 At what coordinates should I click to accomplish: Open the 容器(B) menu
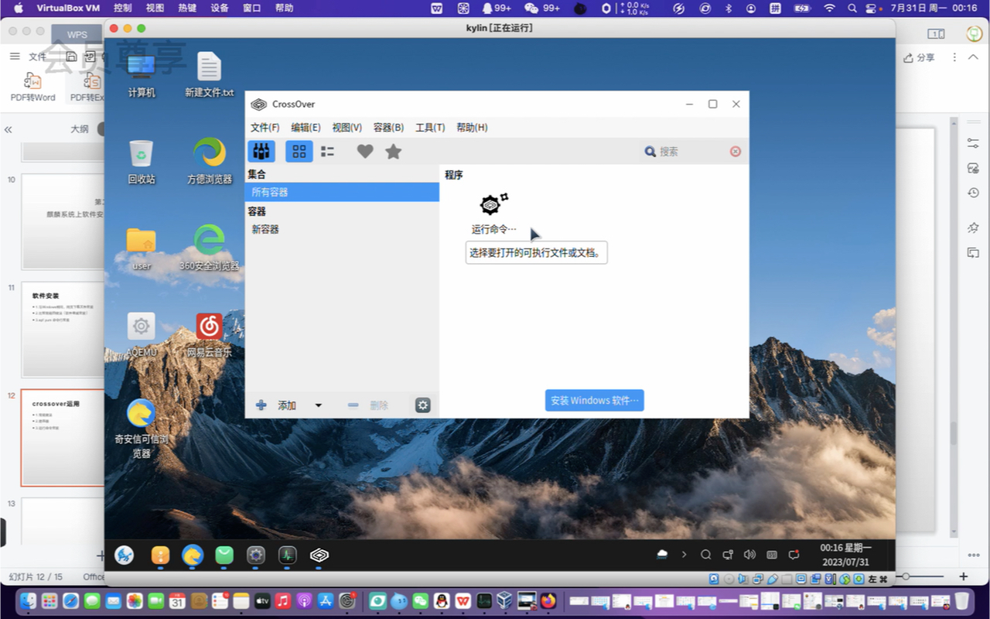point(388,128)
